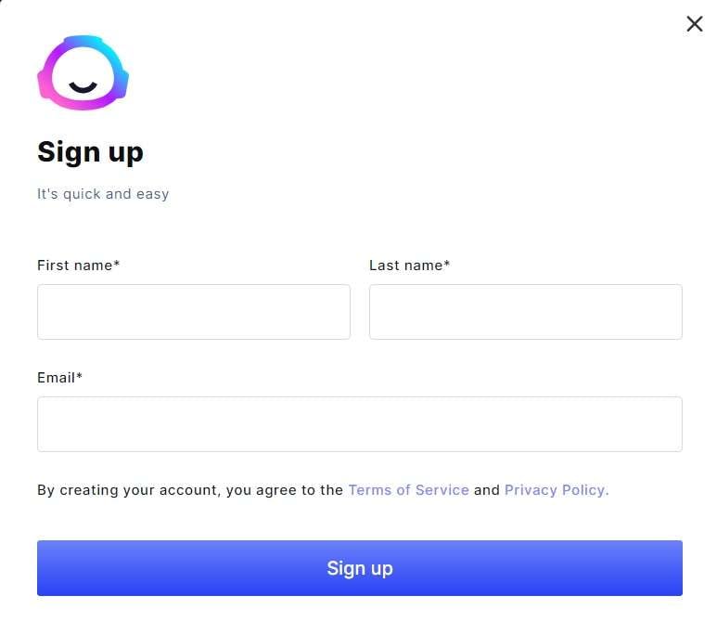Open the Terms of Service link

click(408, 490)
